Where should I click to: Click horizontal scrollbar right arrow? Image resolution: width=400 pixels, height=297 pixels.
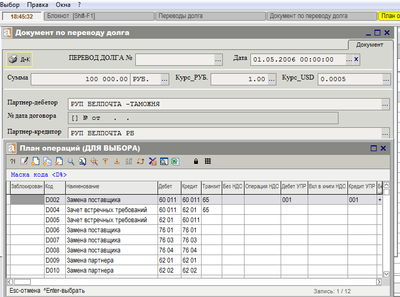379,282
